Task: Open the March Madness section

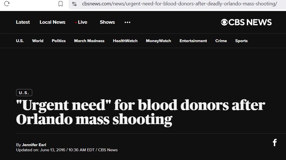Action: coord(89,41)
